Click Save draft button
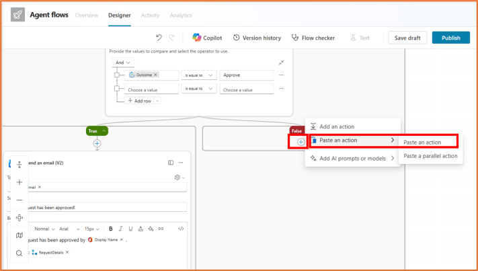Image resolution: width=478 pixels, height=271 pixels. (407, 38)
